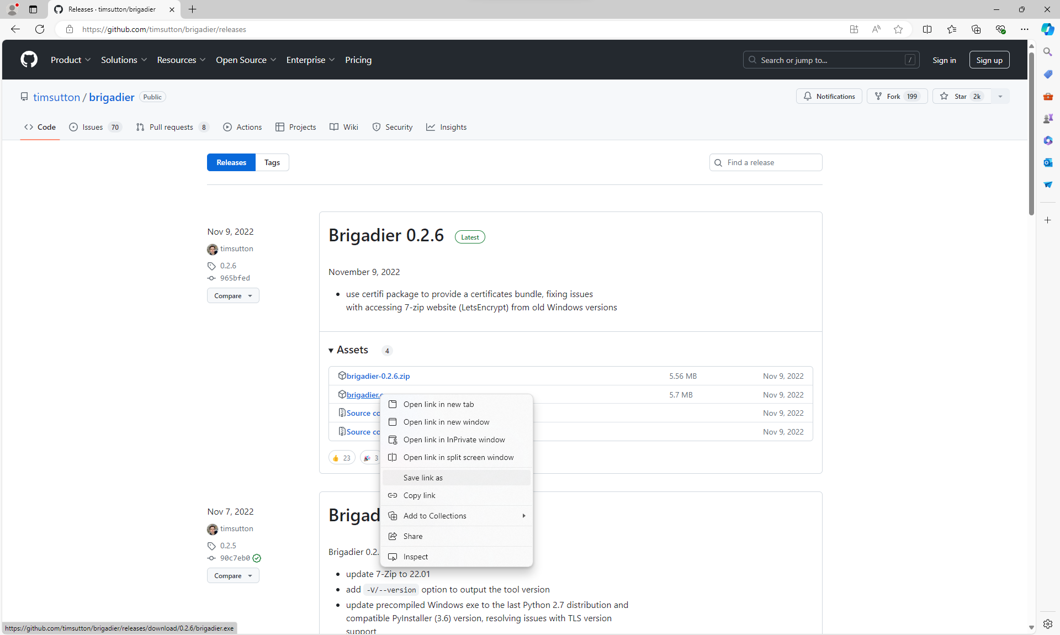Click thumbs up reaction 23
Screen dimensions: 1060x635
click(342, 458)
